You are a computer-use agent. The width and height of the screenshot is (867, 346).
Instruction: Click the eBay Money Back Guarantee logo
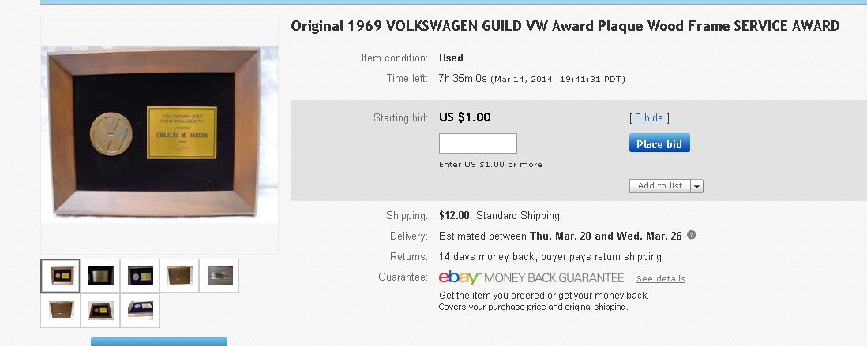[531, 277]
